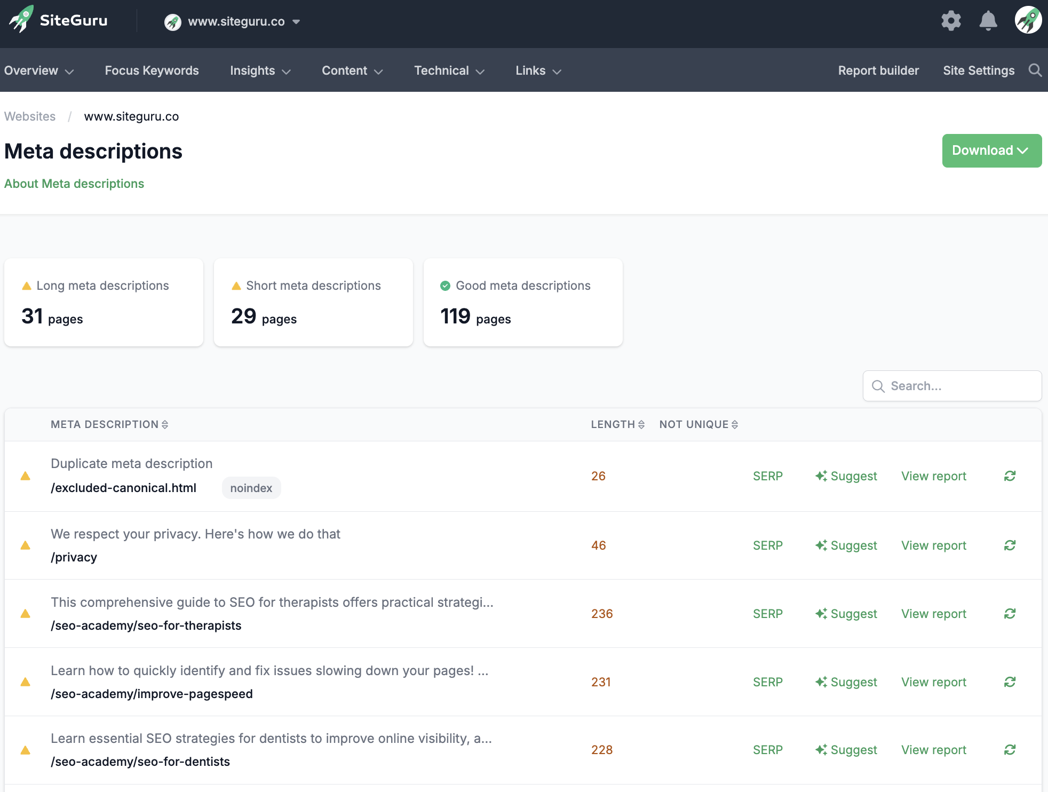Open notifications via the bell icon
The width and height of the screenshot is (1048, 792).
pyautogui.click(x=988, y=21)
